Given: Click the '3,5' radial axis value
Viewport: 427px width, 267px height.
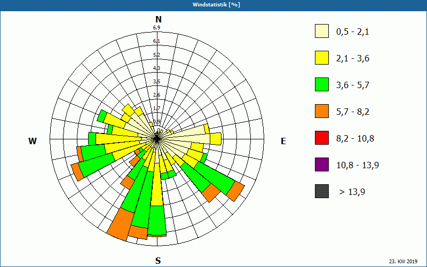Looking at the screenshot, I should click(156, 82).
